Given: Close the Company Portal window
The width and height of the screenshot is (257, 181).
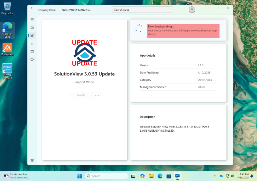Looking at the screenshot, I should 228,8.
